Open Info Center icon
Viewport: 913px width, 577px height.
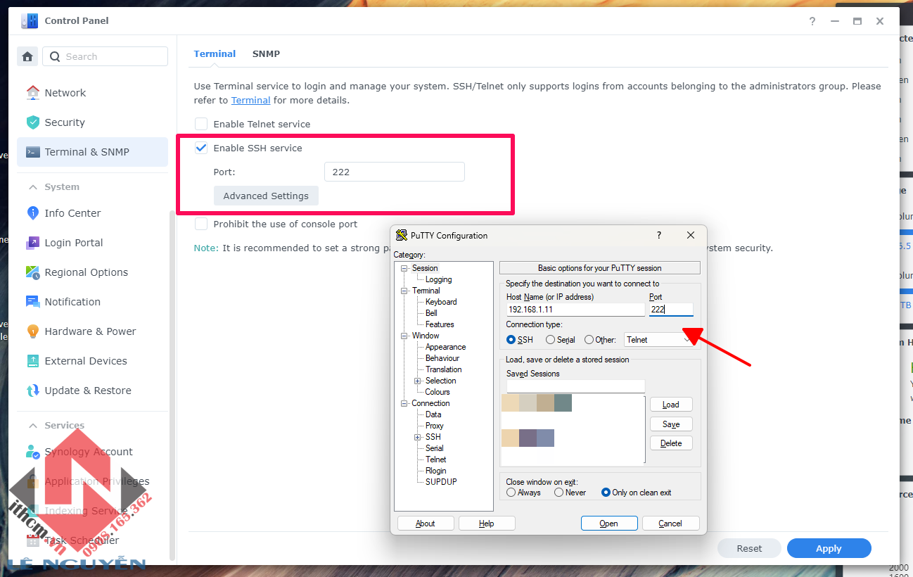(x=33, y=213)
